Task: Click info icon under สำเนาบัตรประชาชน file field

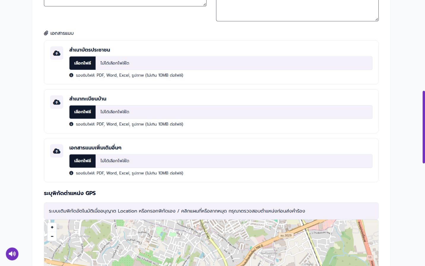Action: (x=71, y=75)
